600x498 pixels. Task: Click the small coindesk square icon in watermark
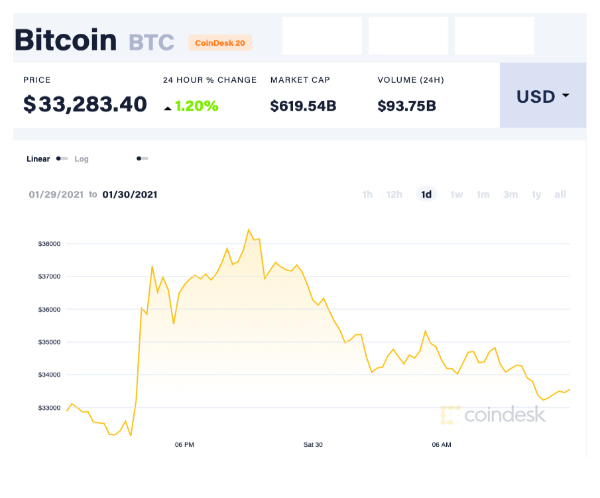coord(450,414)
